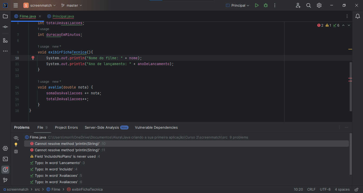The image size is (363, 193).
Task: Show more tool windows ellipsis
Action: pos(5,51)
